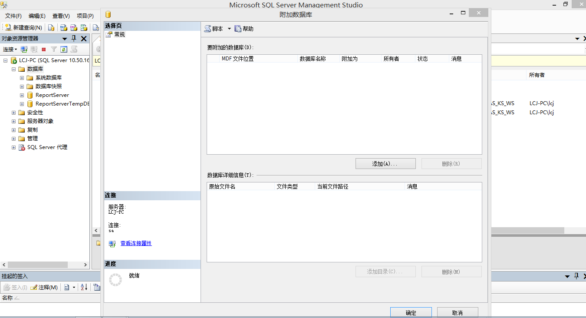Image resolution: width=586 pixels, height=318 pixels.
Task: Open the 编辑(E) menu
Action: point(37,16)
